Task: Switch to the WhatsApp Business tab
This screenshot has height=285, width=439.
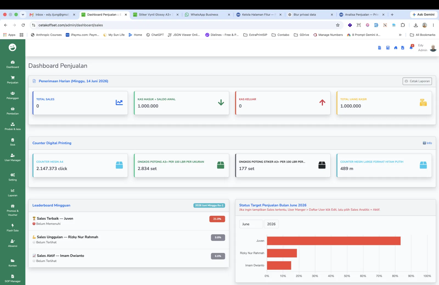Action: pyautogui.click(x=207, y=15)
